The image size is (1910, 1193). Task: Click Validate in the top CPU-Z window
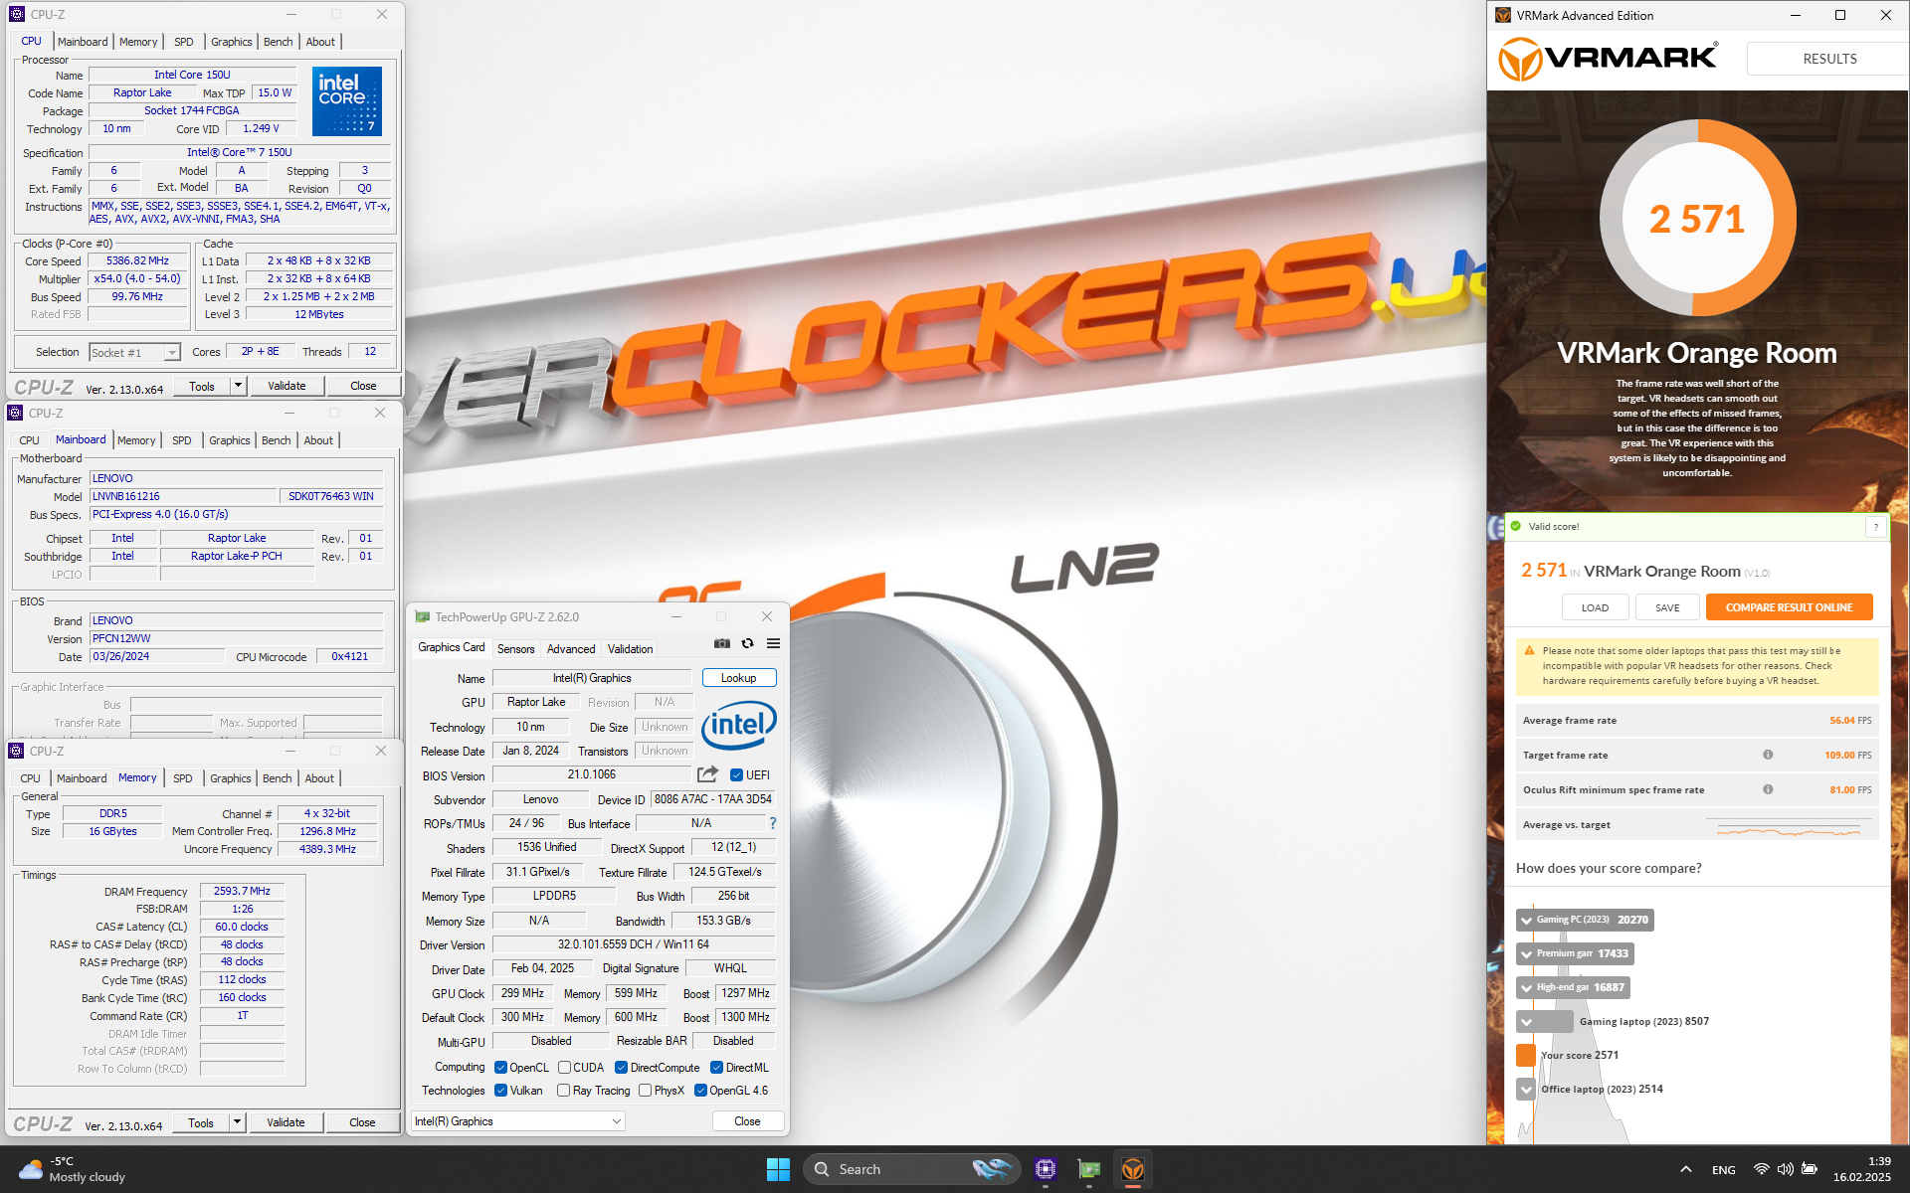point(286,386)
